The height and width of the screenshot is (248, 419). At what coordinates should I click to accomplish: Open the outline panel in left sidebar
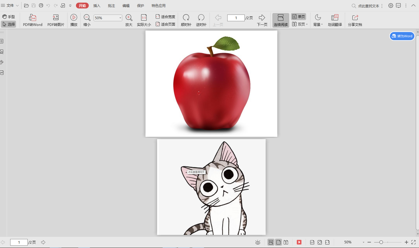[2, 41]
